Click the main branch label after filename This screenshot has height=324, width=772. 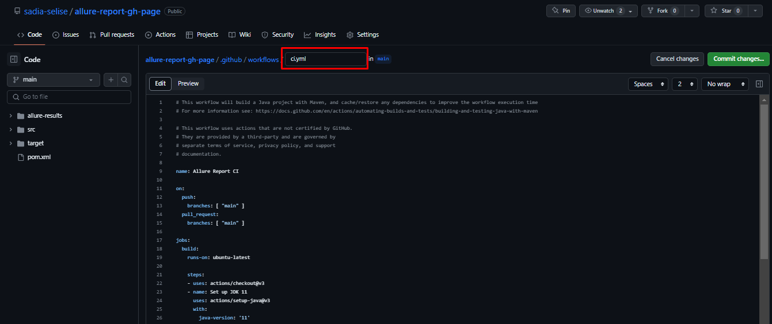pos(383,59)
